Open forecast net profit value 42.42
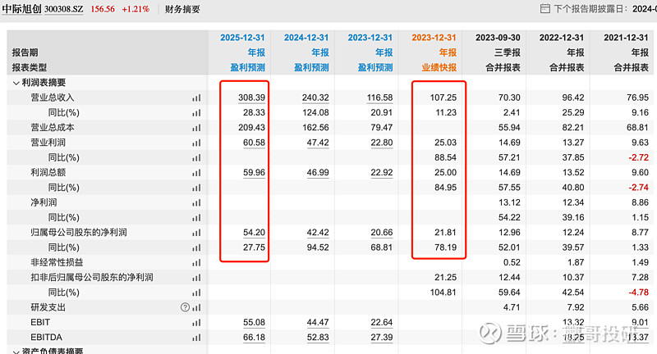Viewport: 657px width, 354px height. [318, 233]
